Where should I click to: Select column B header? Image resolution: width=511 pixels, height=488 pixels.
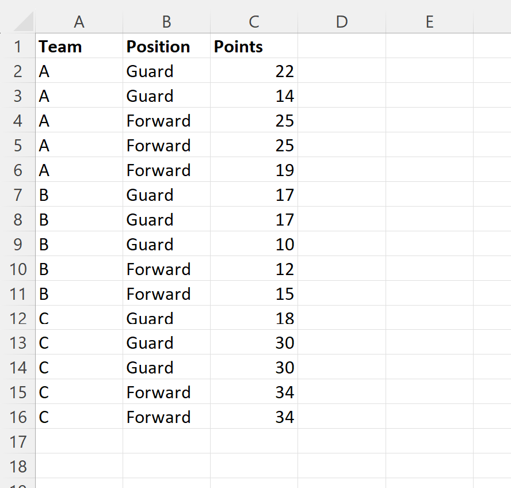click(166, 22)
